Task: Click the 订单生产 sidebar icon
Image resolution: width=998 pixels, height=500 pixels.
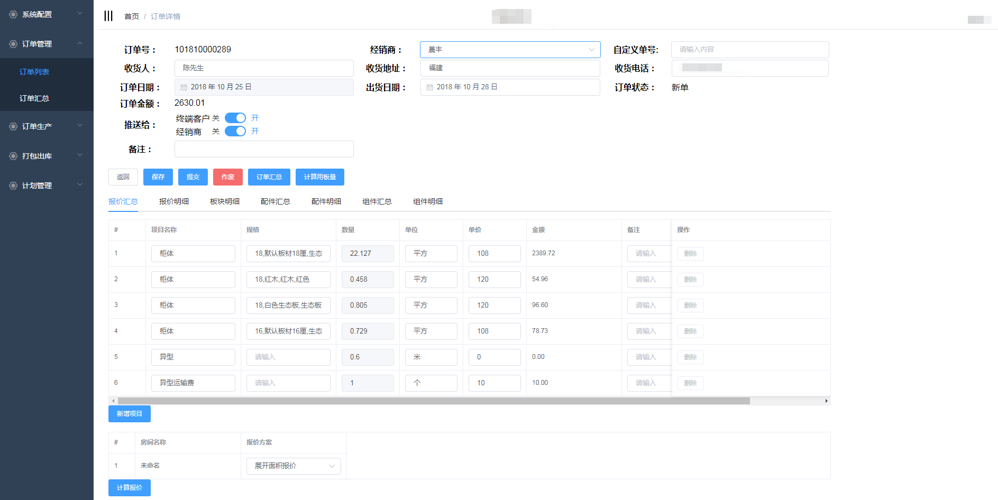Action: (13, 126)
